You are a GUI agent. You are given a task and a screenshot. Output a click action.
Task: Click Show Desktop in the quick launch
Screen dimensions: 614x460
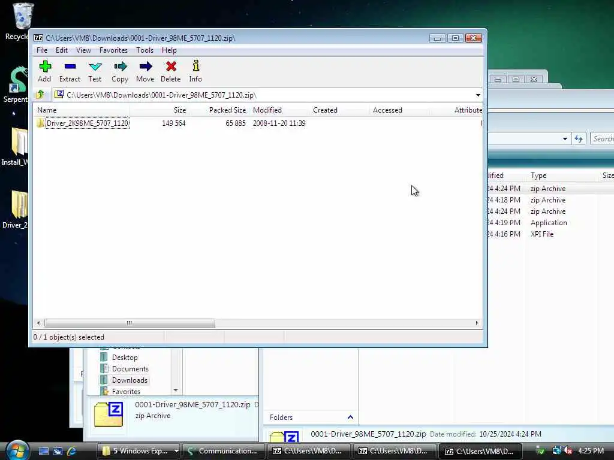(43, 451)
